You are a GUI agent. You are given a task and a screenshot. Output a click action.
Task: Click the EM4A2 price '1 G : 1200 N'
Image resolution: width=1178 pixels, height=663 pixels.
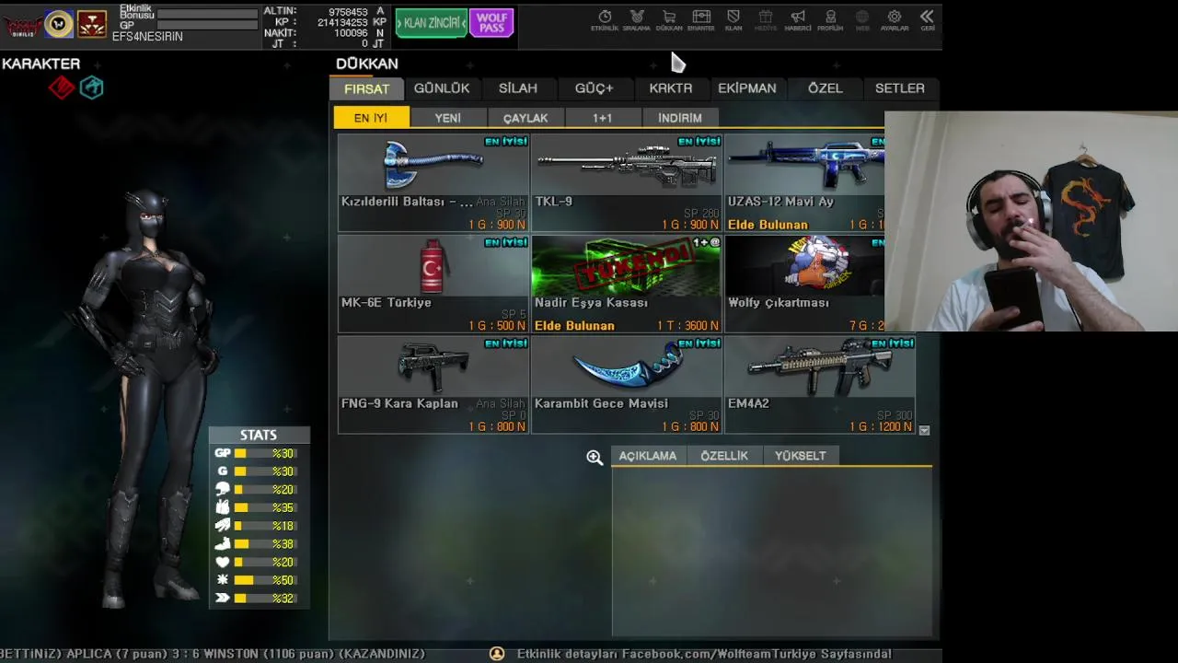(x=881, y=427)
